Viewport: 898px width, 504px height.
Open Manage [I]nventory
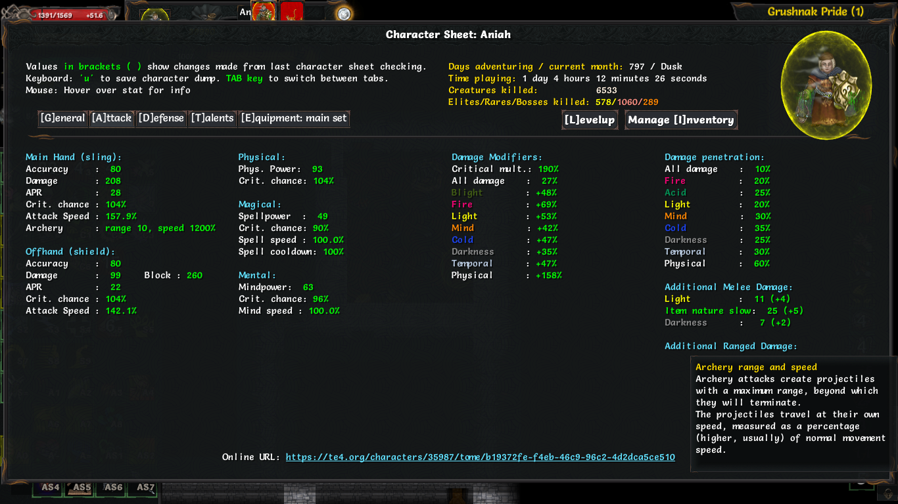(x=681, y=120)
